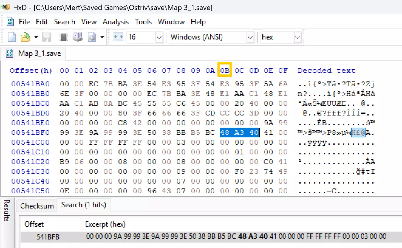Click byte 5A in row 00541BA0
This screenshot has height=248, width=402.
click(x=268, y=84)
